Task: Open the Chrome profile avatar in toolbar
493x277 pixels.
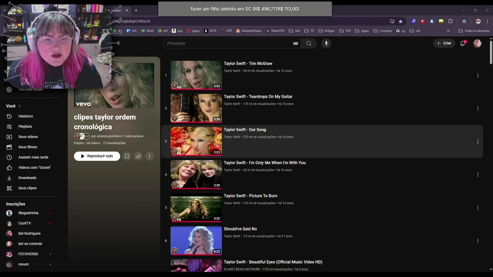Action: (478, 22)
